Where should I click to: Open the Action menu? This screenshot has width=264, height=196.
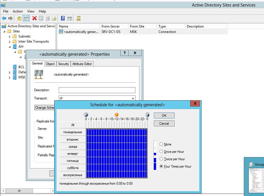pyautogui.click(x=18, y=11)
